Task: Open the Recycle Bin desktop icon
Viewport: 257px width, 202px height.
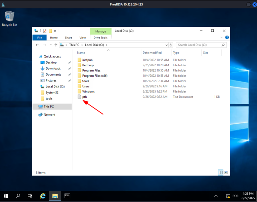Action: (9, 17)
